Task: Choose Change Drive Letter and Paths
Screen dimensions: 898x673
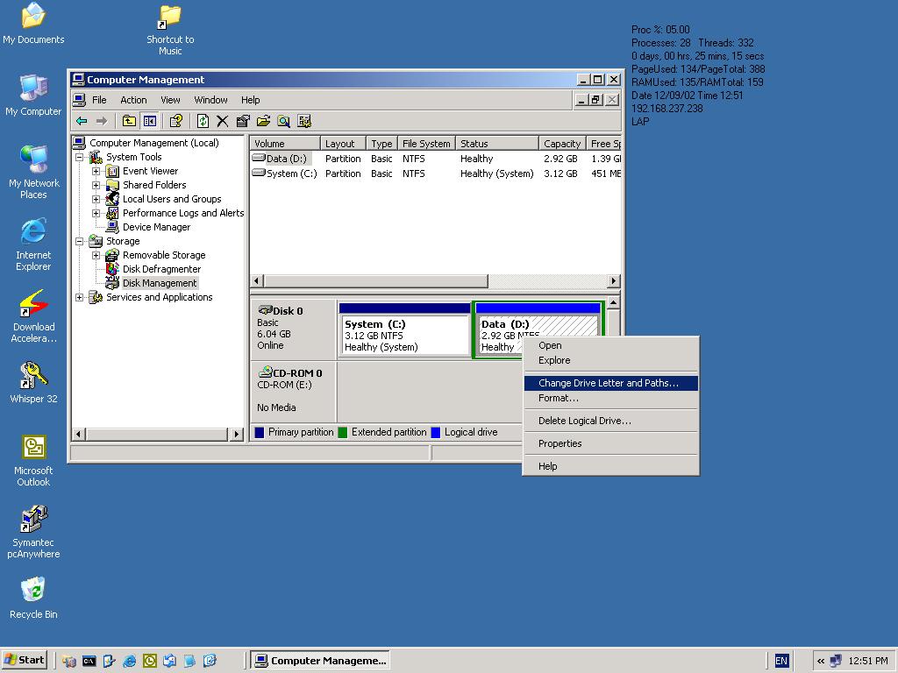Action: (608, 383)
